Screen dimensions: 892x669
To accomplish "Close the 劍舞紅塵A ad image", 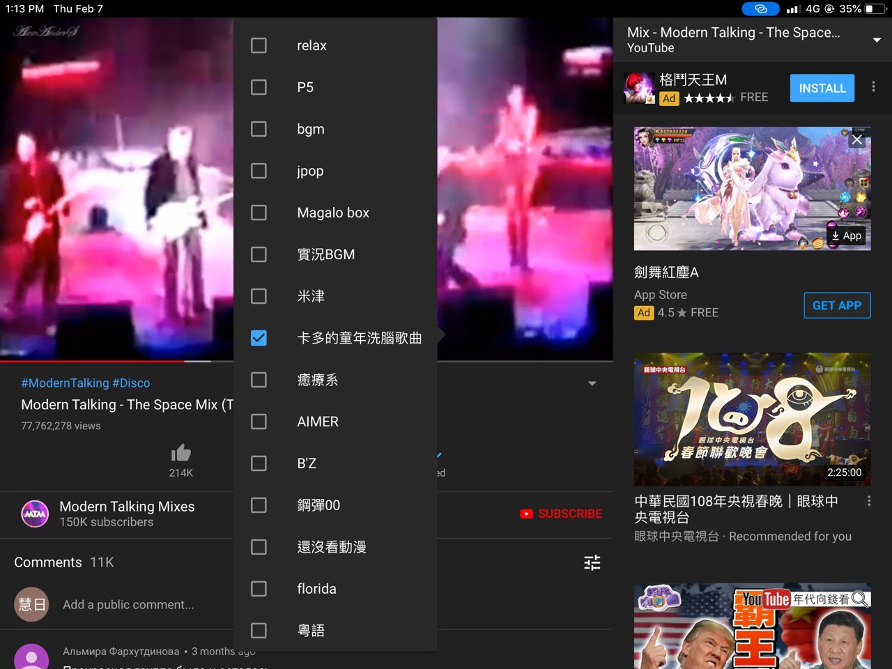I will [857, 139].
